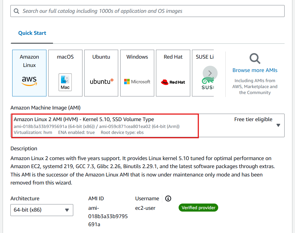Image resolution: width=295 pixels, height=233 pixels.
Task: Click the AMI catalog search field
Action: pos(147,11)
